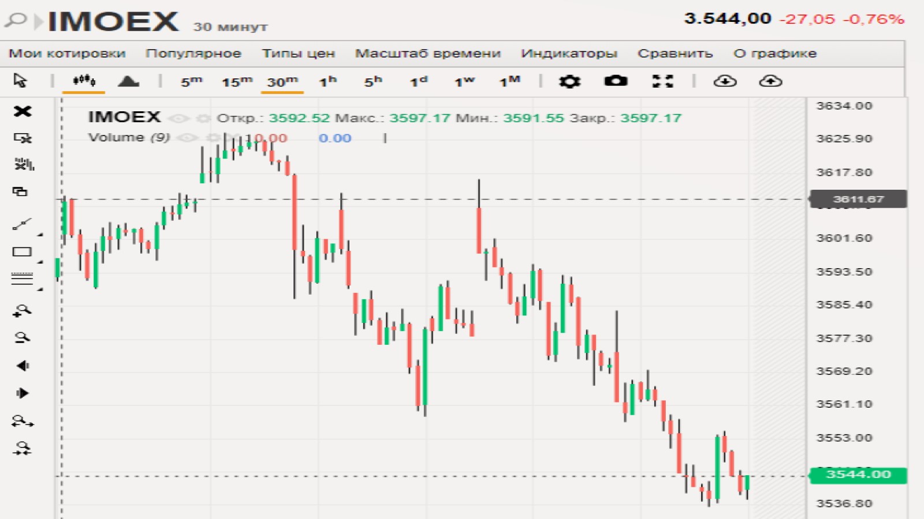
Task: Click the overlapping windows icon
Action: click(20, 191)
